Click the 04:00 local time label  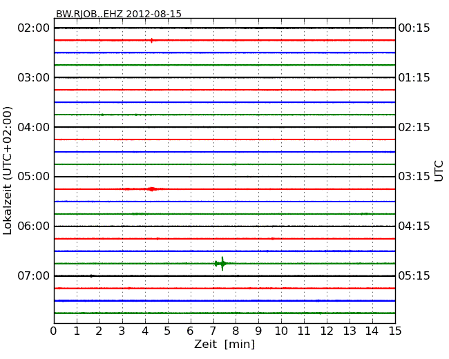pos(34,127)
